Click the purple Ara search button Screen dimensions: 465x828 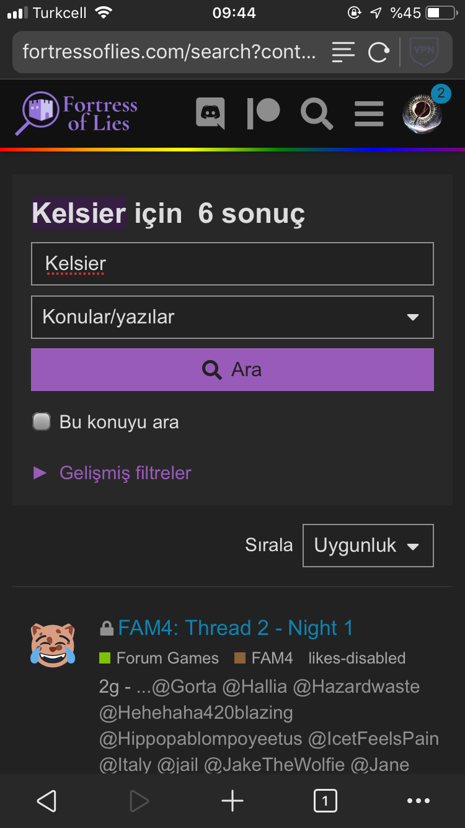232,369
